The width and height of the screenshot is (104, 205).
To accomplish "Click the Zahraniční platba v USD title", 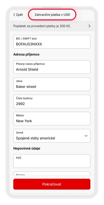I will 52,15.
